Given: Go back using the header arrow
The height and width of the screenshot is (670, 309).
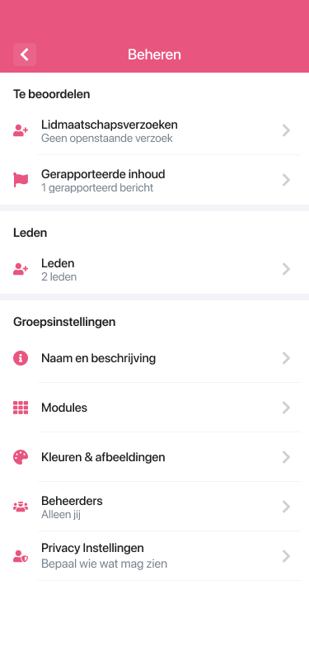Looking at the screenshot, I should coord(25,54).
